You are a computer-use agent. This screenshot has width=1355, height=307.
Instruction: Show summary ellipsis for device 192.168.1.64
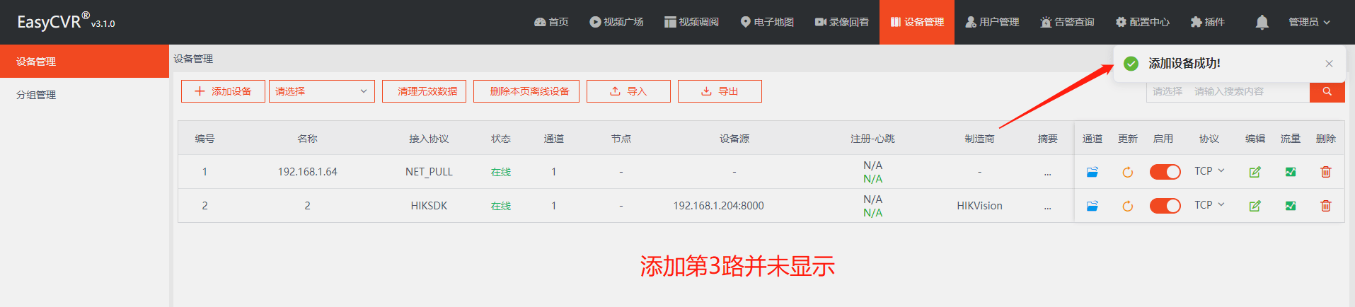coord(1047,173)
